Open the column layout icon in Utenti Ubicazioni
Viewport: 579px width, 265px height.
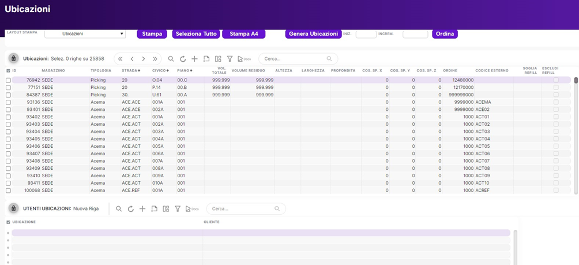coord(166,209)
